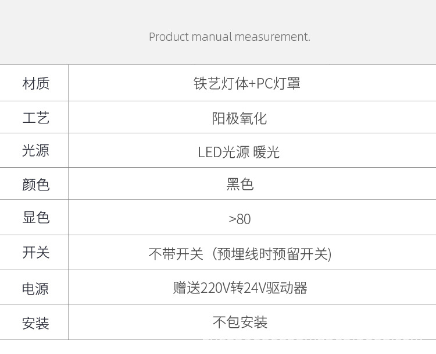Click the LED光源 text
The height and width of the screenshot is (354, 436).
pos(224,153)
